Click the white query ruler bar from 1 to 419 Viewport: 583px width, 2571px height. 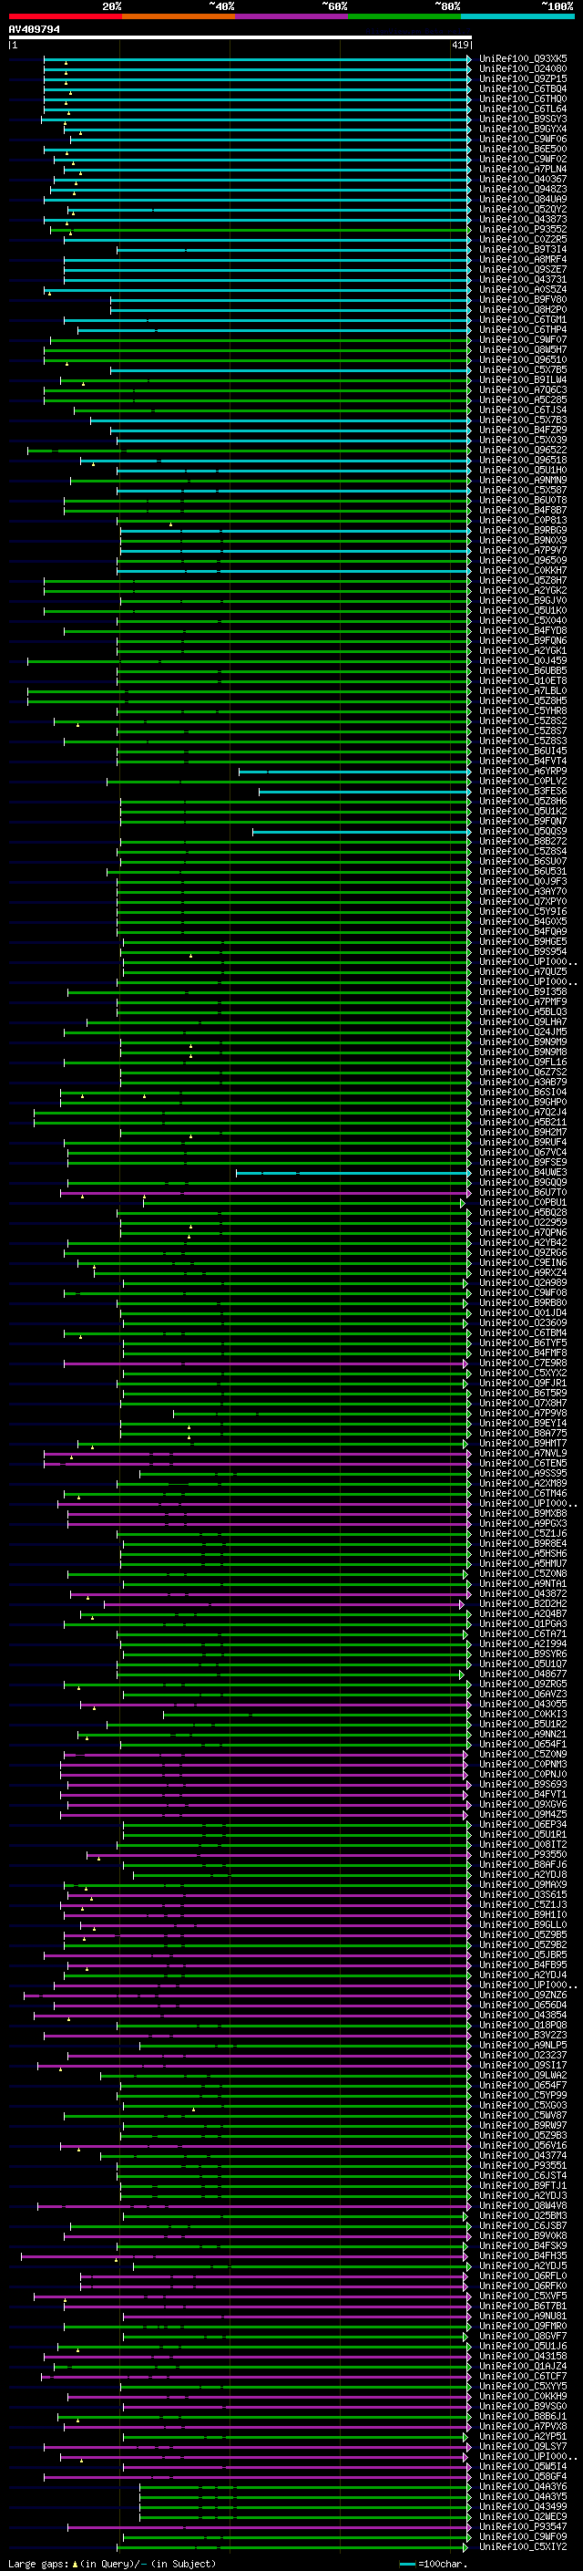240,36
